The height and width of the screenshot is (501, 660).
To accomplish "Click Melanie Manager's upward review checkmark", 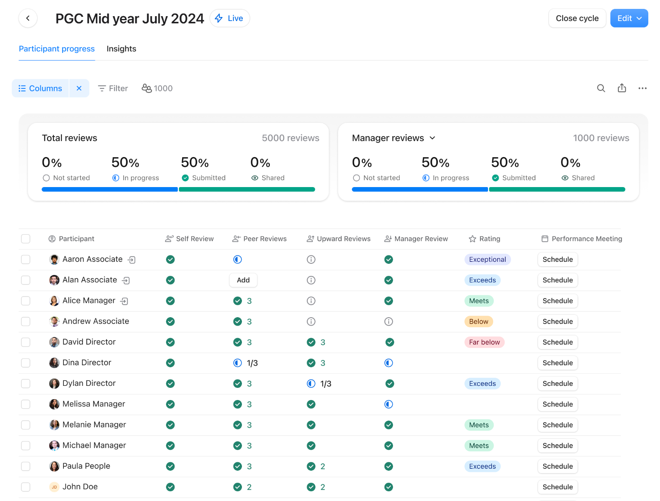I will [311, 425].
